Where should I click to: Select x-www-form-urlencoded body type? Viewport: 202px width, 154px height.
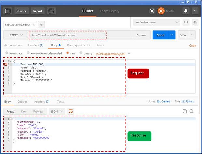coord(28,53)
